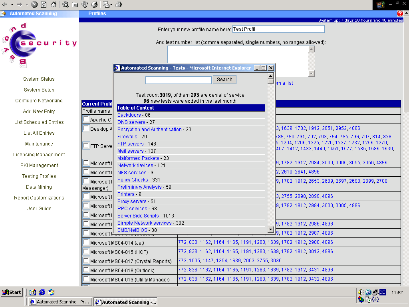The height and width of the screenshot is (307, 409).
Task: Open the Policy Checks category link
Action: pyautogui.click(x=133, y=180)
